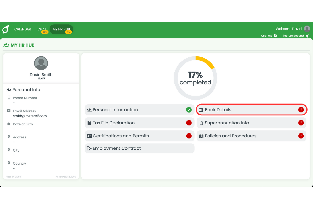Click the Get Help question mark icon
The height and width of the screenshot is (209, 313).
point(275,36)
